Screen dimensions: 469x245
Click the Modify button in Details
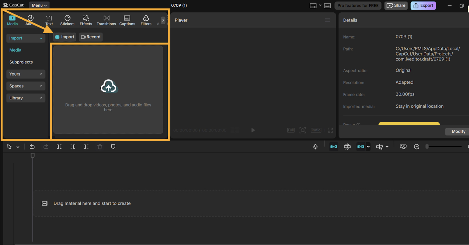[458, 131]
